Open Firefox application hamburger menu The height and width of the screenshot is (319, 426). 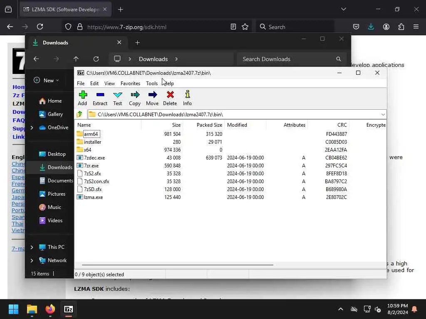(416, 27)
